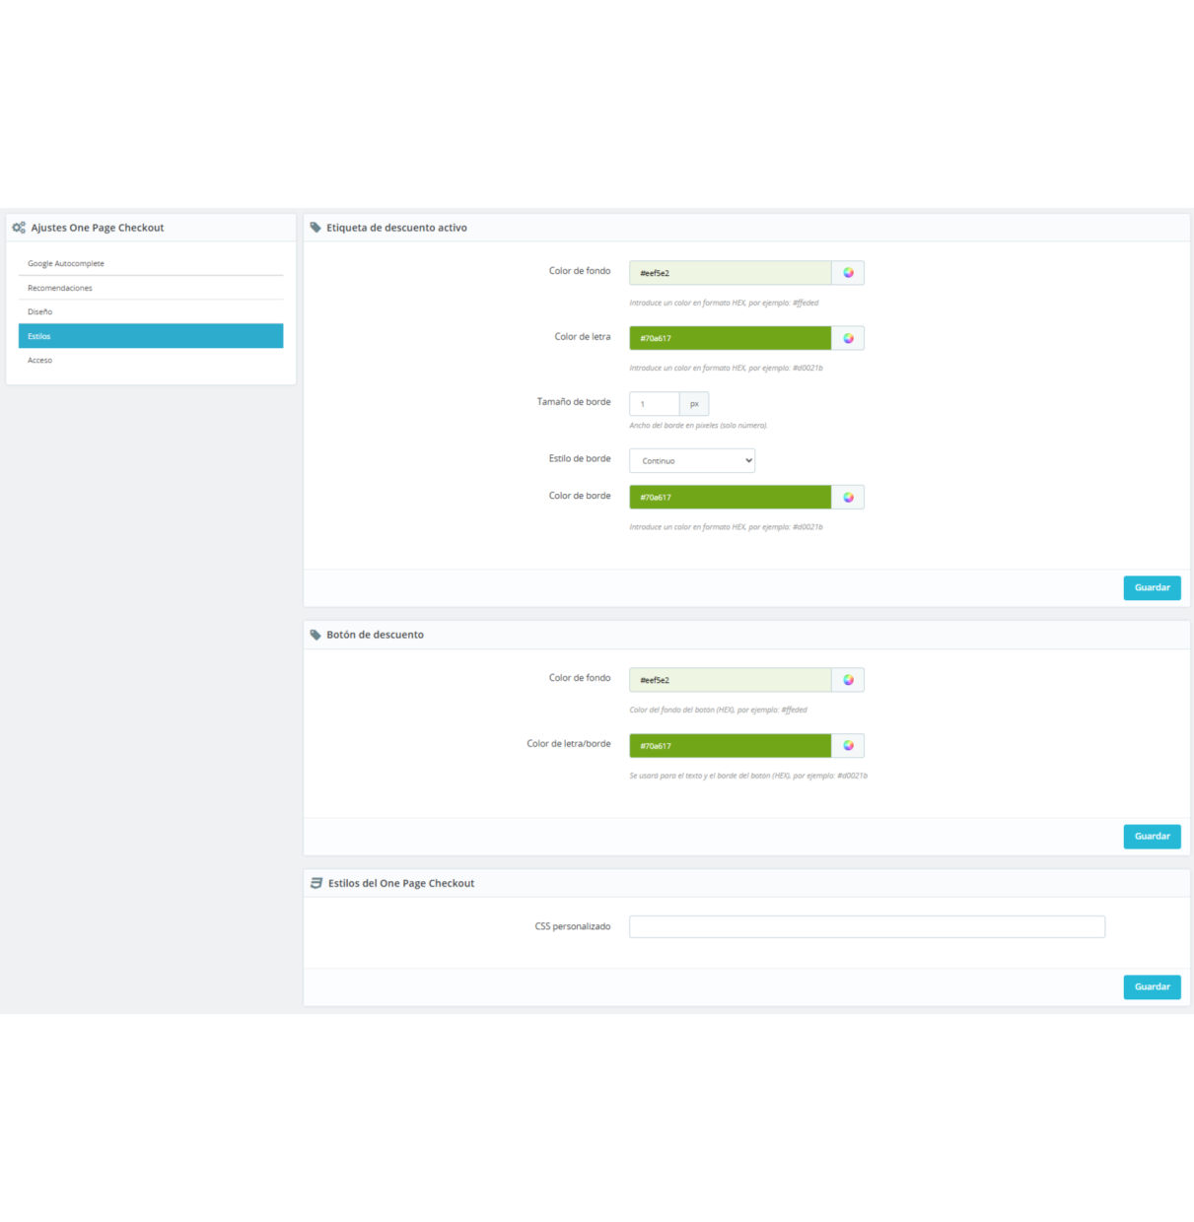
Task: Click Guardar under Etiqueta de descuento activo
Action: (1152, 587)
